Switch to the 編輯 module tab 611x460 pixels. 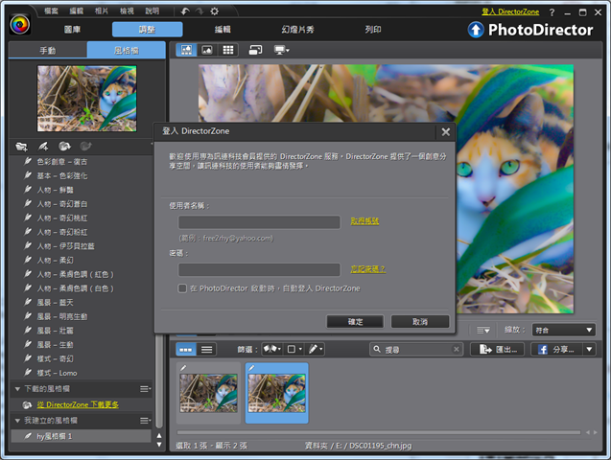point(223,30)
